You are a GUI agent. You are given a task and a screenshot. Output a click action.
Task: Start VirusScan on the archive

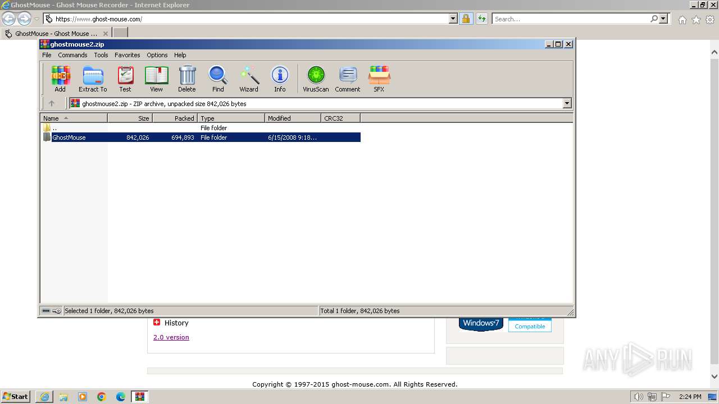316,79
